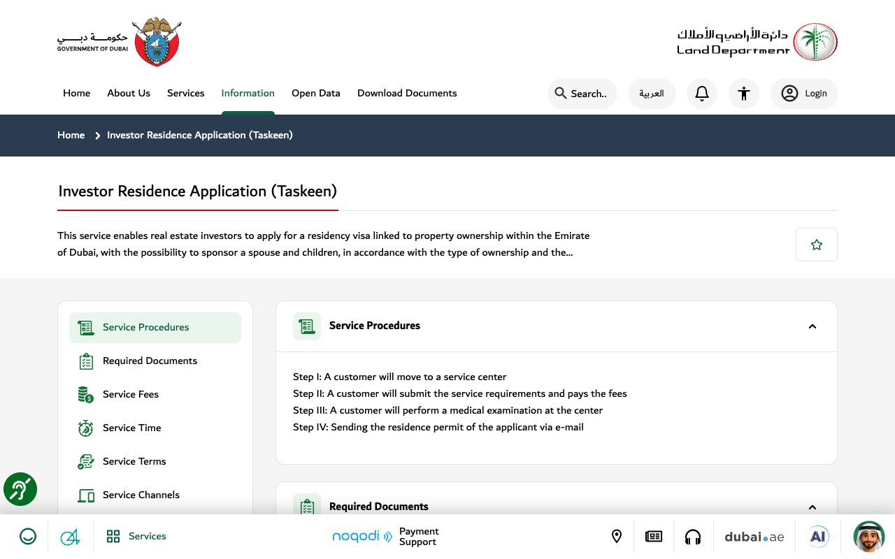Click the Step III medical examination text
The width and height of the screenshot is (895, 559).
point(448,410)
